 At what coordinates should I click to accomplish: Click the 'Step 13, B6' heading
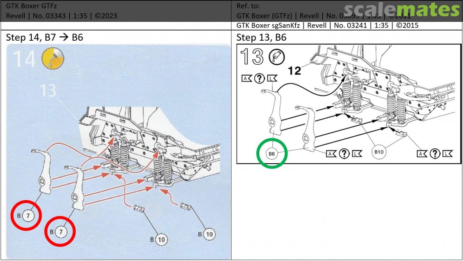coord(261,37)
